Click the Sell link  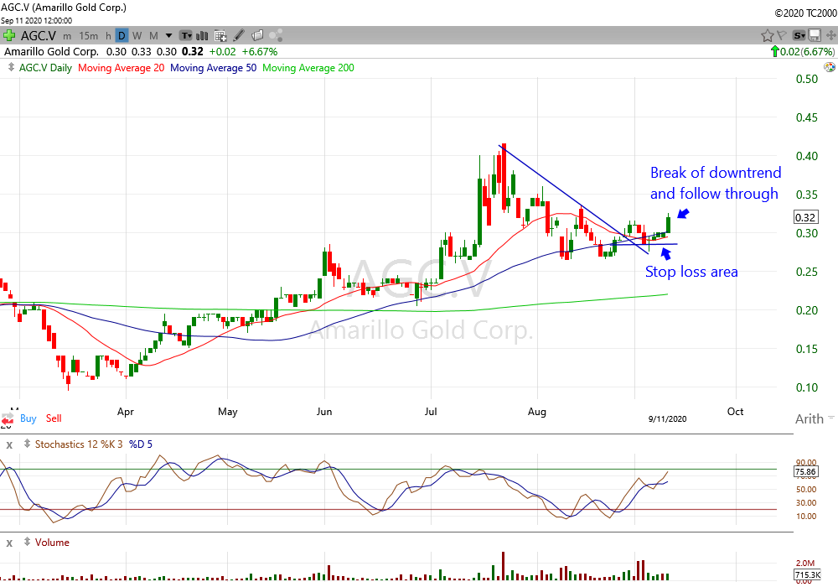pyautogui.click(x=54, y=418)
